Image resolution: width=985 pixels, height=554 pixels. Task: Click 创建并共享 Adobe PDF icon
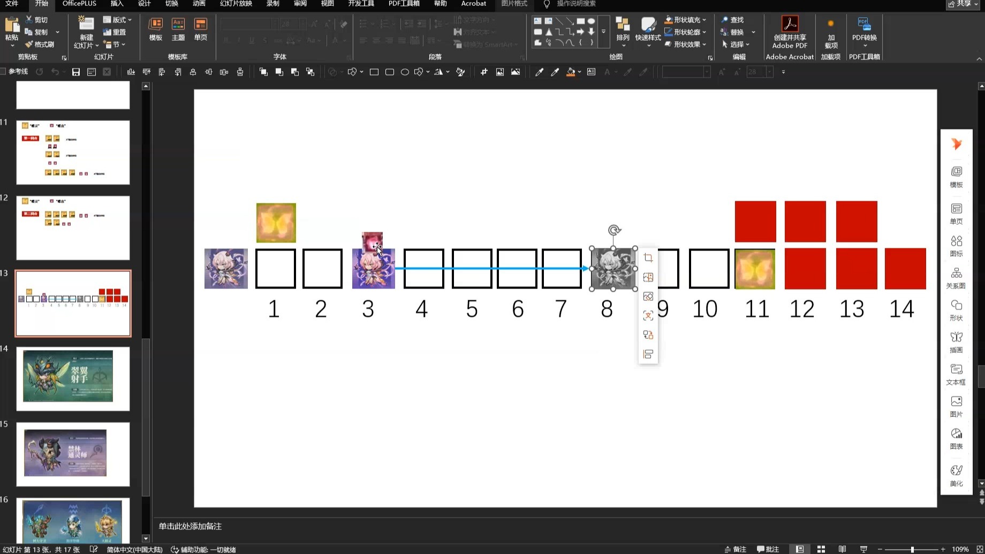point(790,24)
